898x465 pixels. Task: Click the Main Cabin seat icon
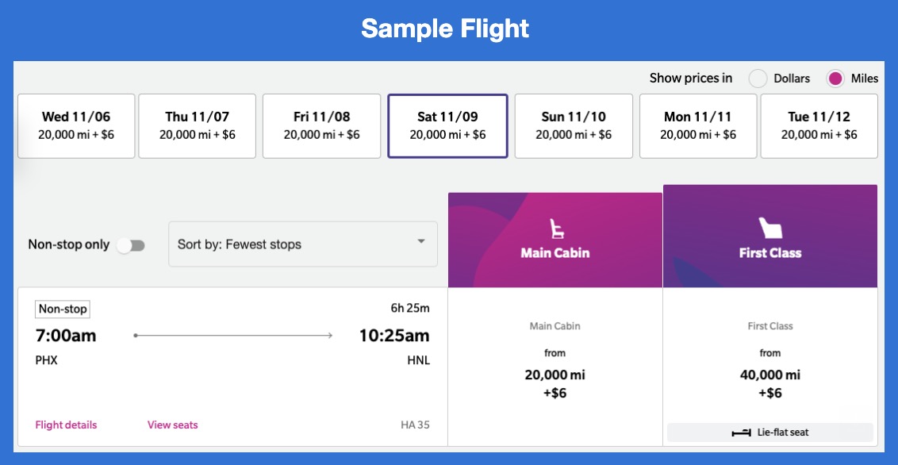(555, 229)
